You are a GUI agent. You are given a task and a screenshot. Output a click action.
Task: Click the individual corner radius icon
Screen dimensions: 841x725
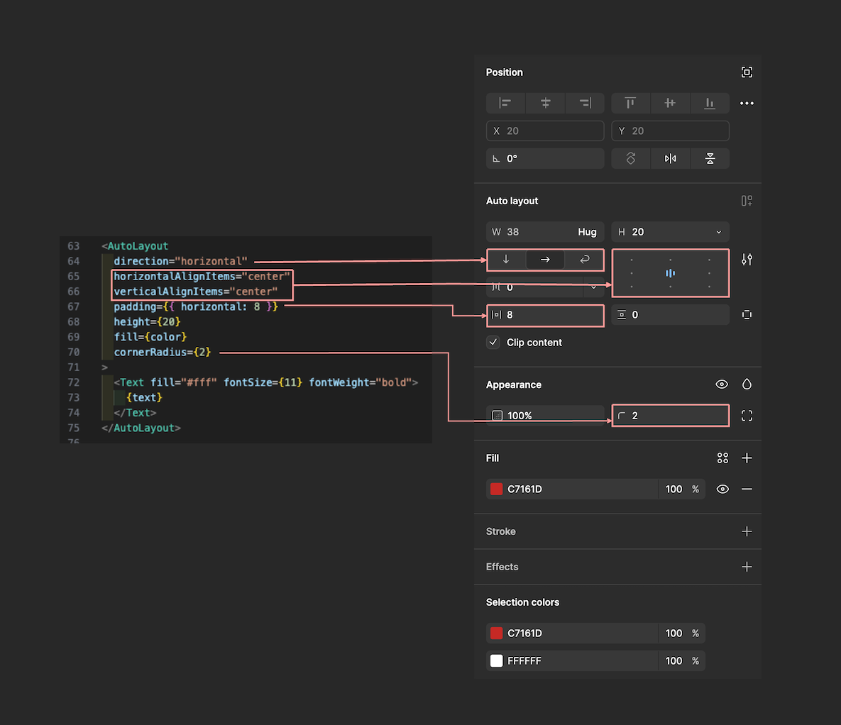pos(747,416)
